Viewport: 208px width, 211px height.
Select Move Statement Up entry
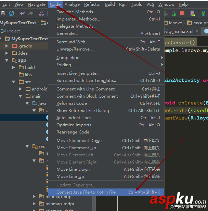106,148
